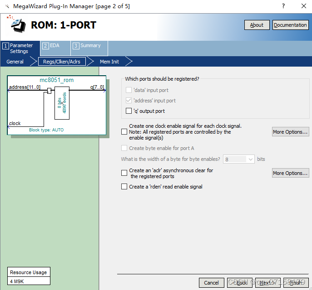312x290 pixels.
Task: Go to the General sub-page
Action: pos(15,62)
